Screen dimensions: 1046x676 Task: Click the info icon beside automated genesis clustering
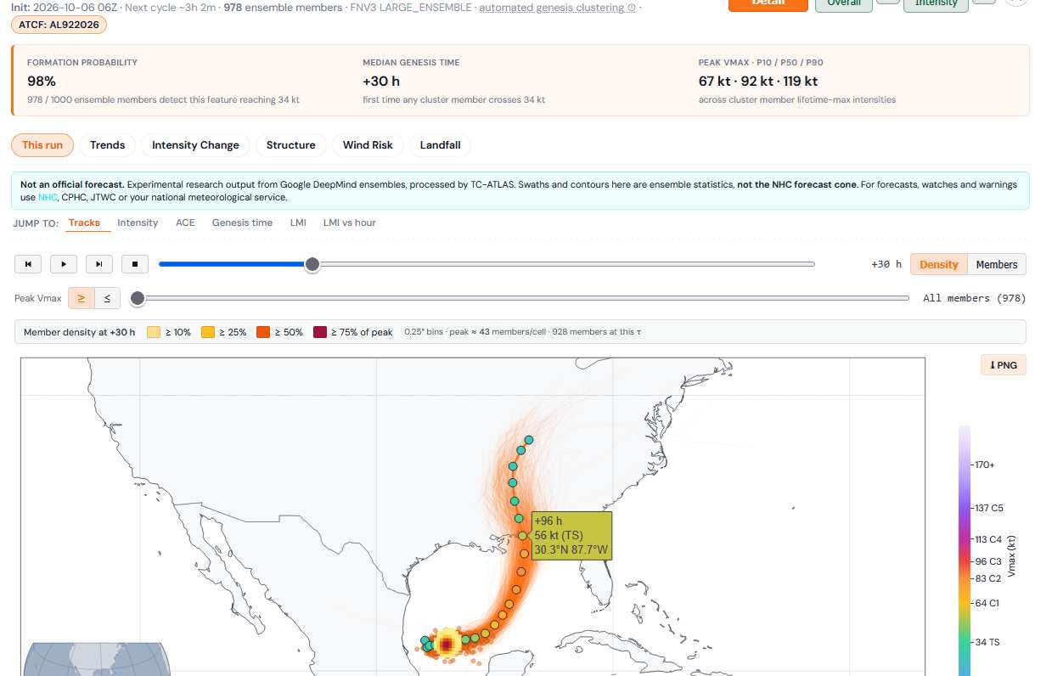[x=631, y=8]
